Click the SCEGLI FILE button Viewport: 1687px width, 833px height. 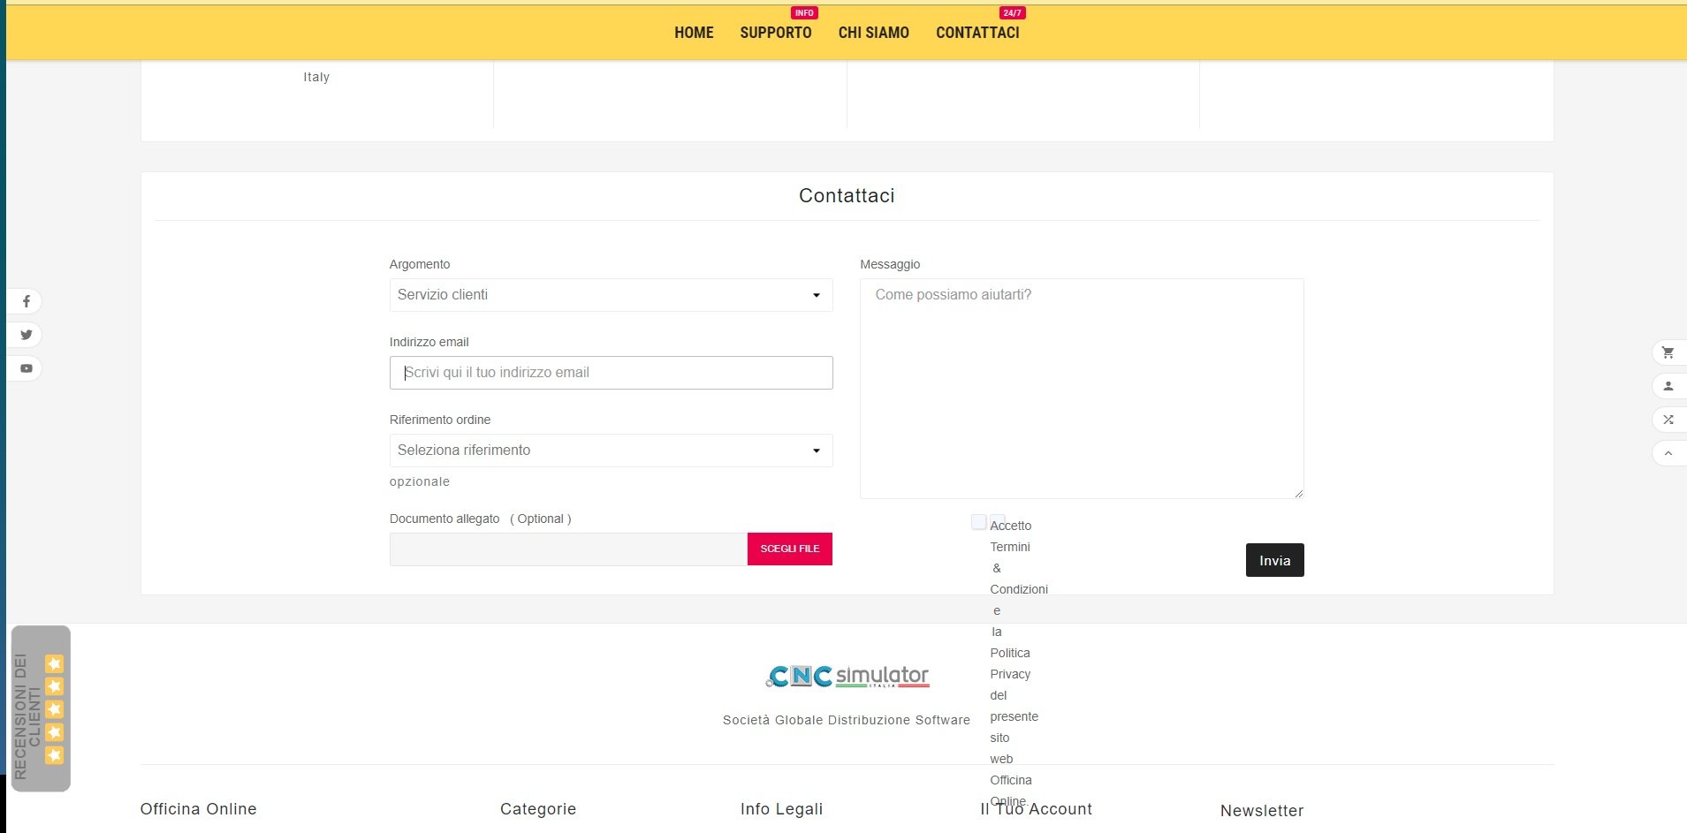point(789,549)
